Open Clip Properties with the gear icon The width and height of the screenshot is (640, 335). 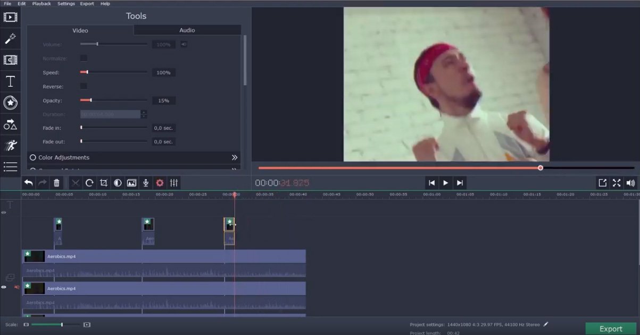pyautogui.click(x=160, y=182)
